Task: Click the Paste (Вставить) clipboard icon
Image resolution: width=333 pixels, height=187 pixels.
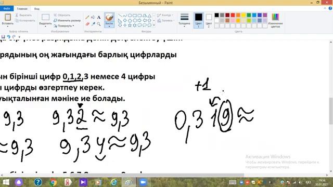Action: click(x=8, y=17)
